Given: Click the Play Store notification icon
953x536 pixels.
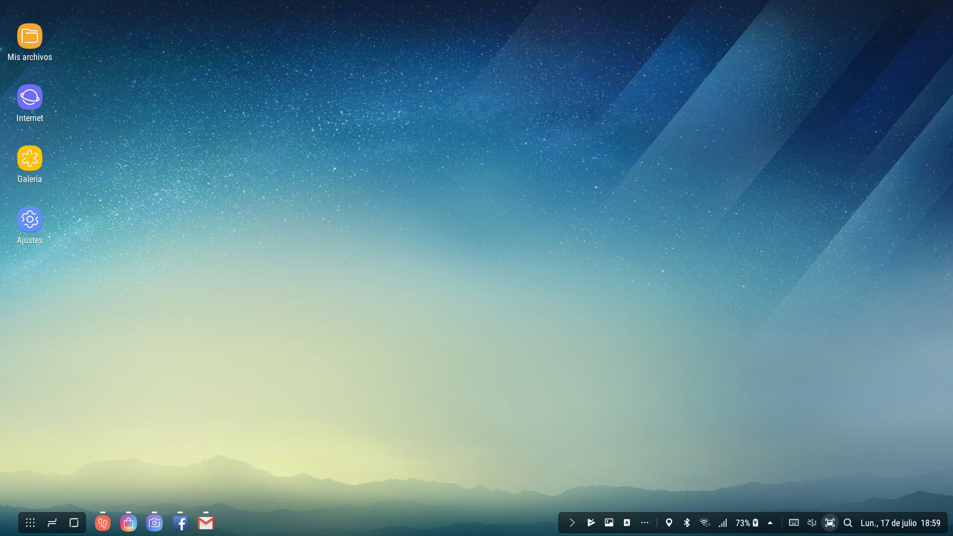Looking at the screenshot, I should point(591,523).
